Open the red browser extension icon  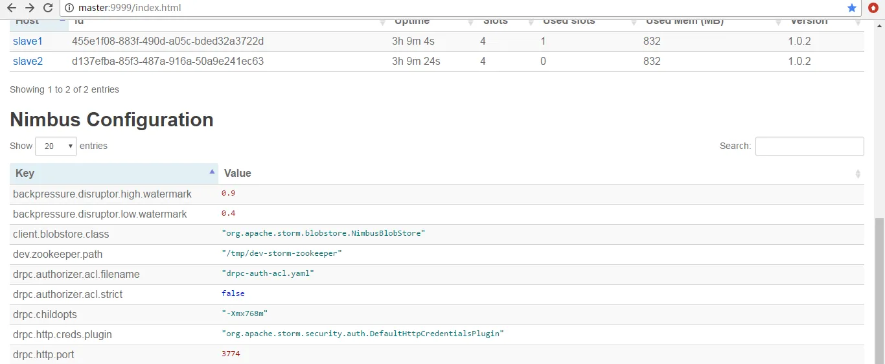pyautogui.click(x=874, y=8)
